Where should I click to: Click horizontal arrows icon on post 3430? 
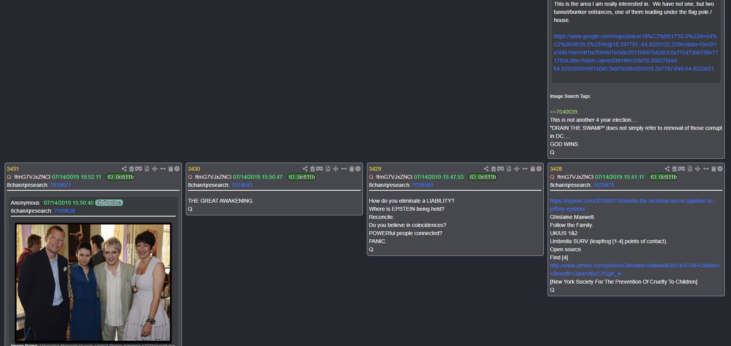[x=344, y=169]
